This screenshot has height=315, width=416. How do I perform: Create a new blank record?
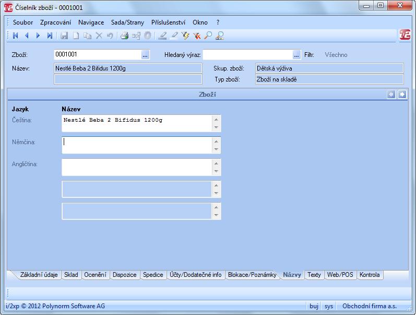click(76, 36)
